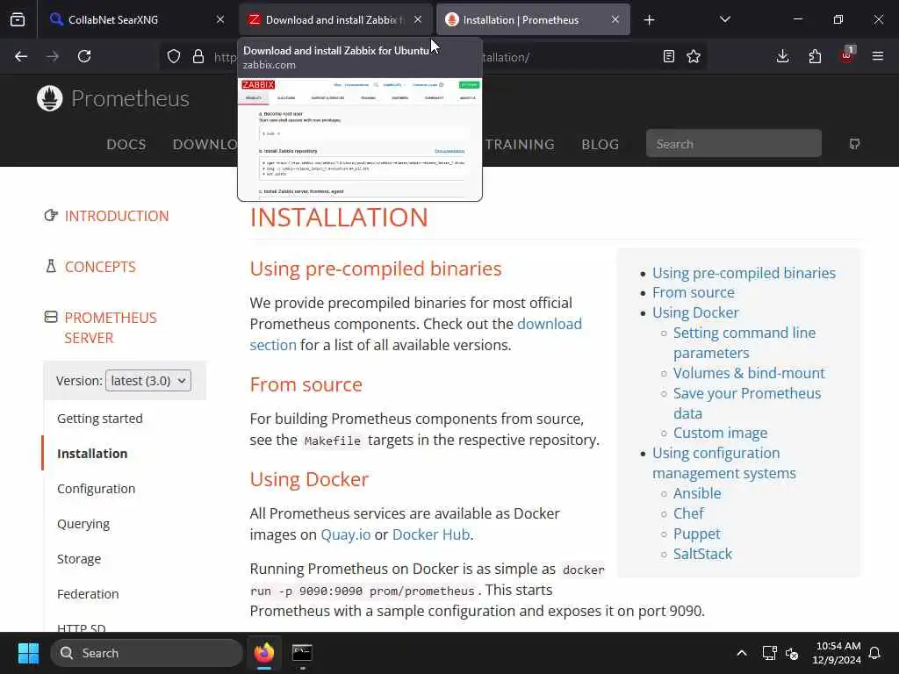The width and height of the screenshot is (899, 674).
Task: Switch to the CollabNet SearXNG tab
Action: [136, 19]
